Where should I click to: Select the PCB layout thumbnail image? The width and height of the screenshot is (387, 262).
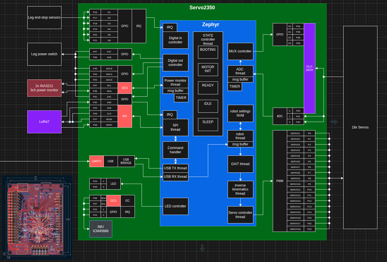37,217
